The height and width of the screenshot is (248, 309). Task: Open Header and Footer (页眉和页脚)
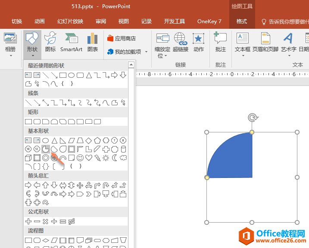[265, 42]
